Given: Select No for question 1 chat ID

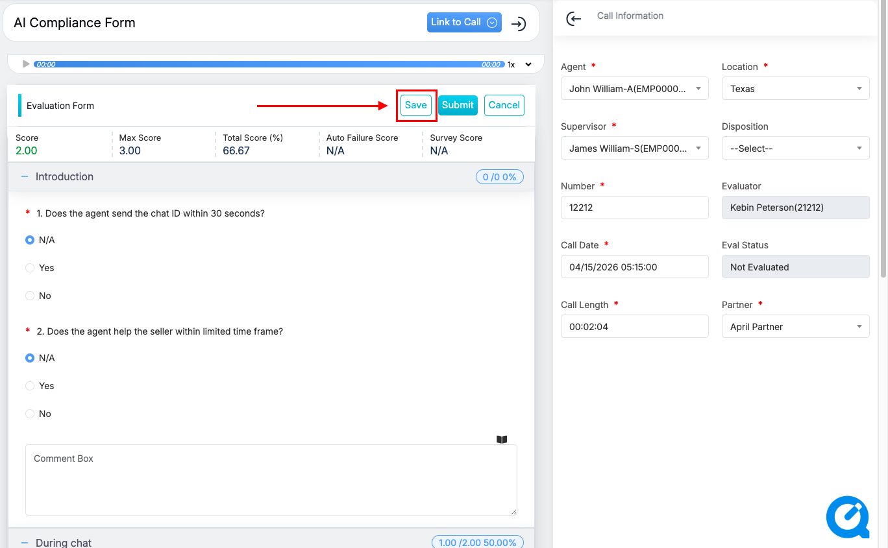Looking at the screenshot, I should (30, 296).
